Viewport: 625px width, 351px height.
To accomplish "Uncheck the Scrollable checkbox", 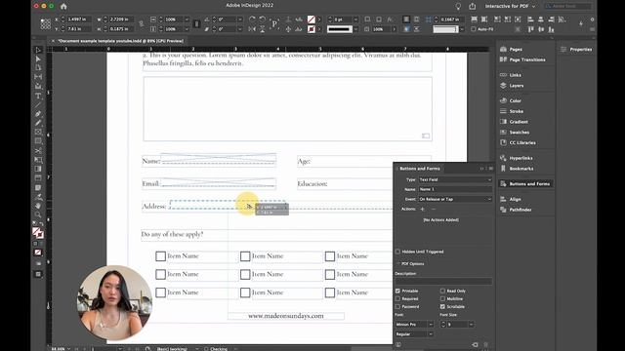I will (x=442, y=307).
